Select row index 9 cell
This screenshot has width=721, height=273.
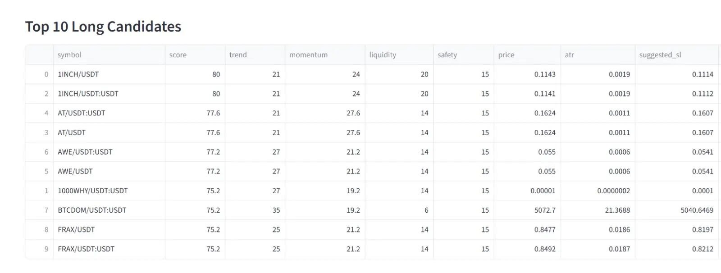(39, 249)
